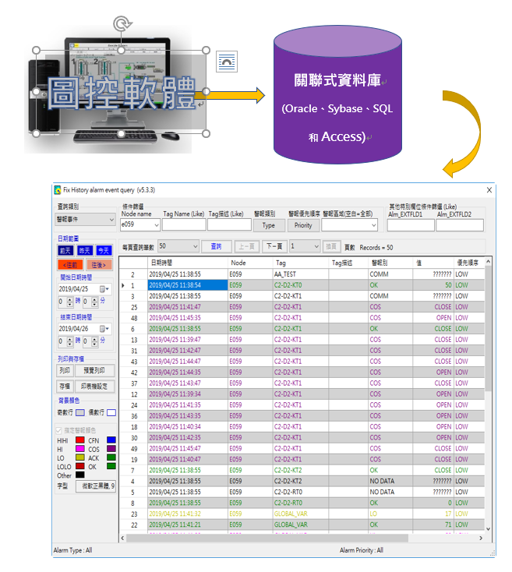Click the Fix History app title icon
This screenshot has width=512, height=572.
(x=57, y=189)
